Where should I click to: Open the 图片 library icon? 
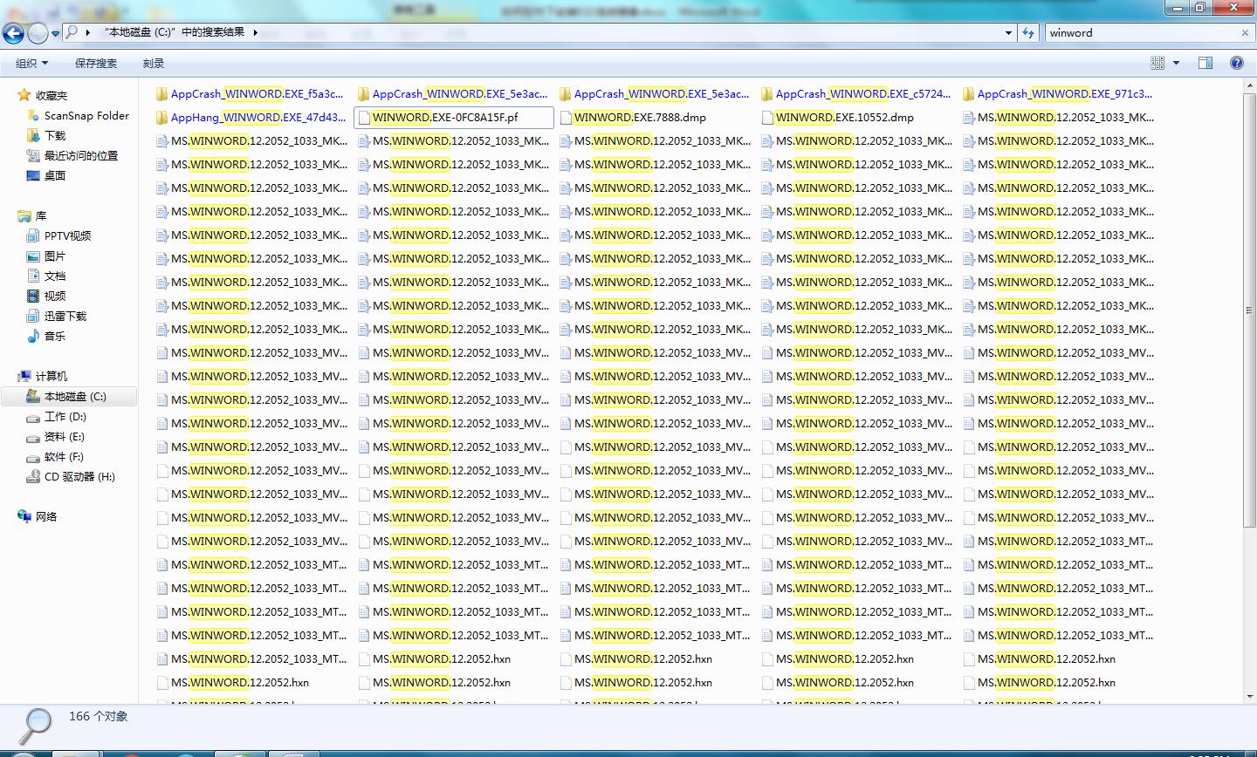tap(33, 256)
